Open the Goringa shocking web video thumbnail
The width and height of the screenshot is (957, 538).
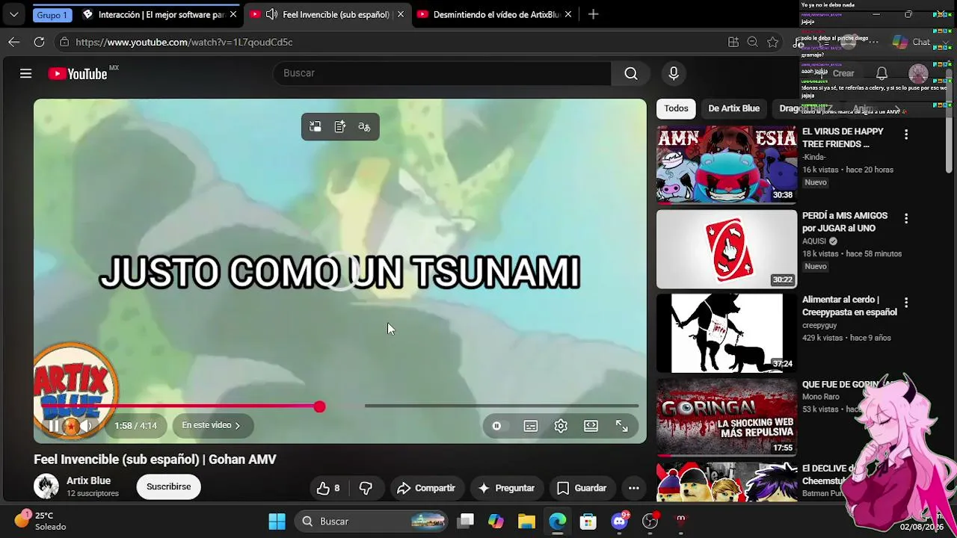727,417
